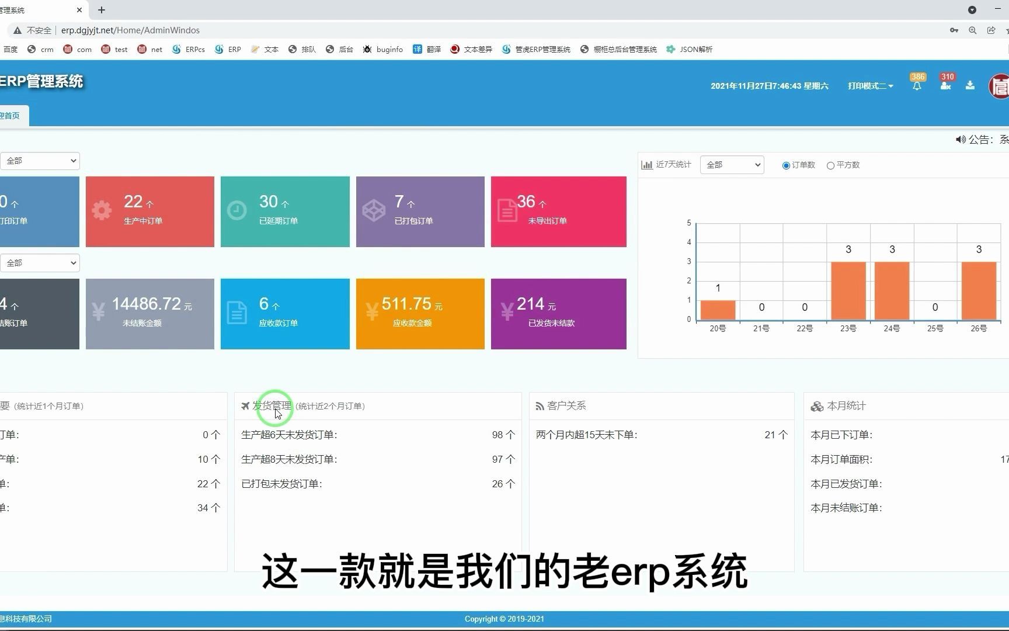Open the 应收款金额 card with 511.75
Image resolution: width=1009 pixels, height=631 pixels.
tap(420, 314)
